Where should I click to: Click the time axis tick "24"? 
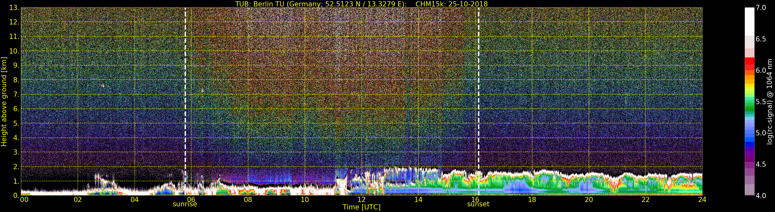click(x=702, y=200)
